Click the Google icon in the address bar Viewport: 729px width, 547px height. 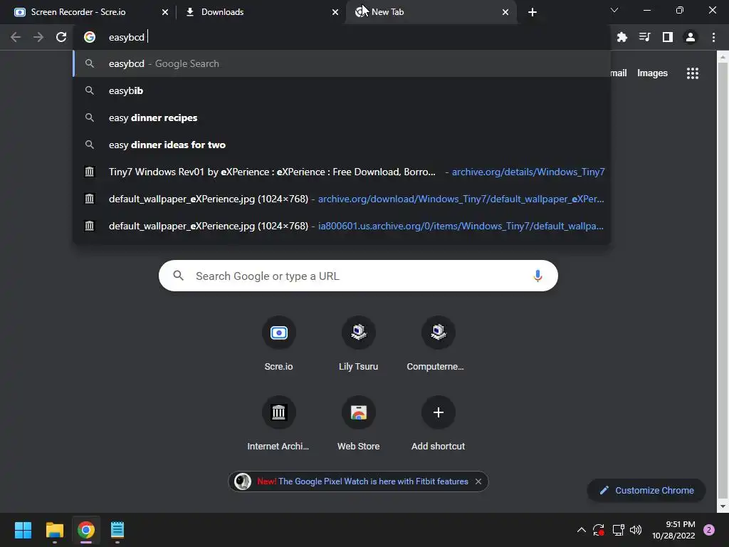click(89, 37)
